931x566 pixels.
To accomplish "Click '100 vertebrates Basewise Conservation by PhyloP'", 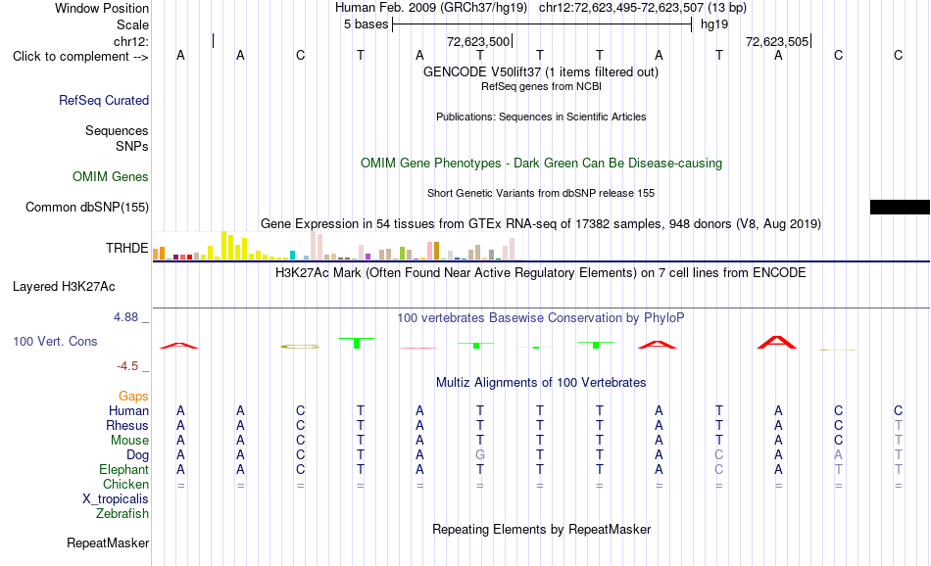I will (541, 318).
